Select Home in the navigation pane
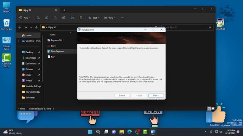Image resolution: width=243 pixels, height=136 pixels. click(x=29, y=35)
